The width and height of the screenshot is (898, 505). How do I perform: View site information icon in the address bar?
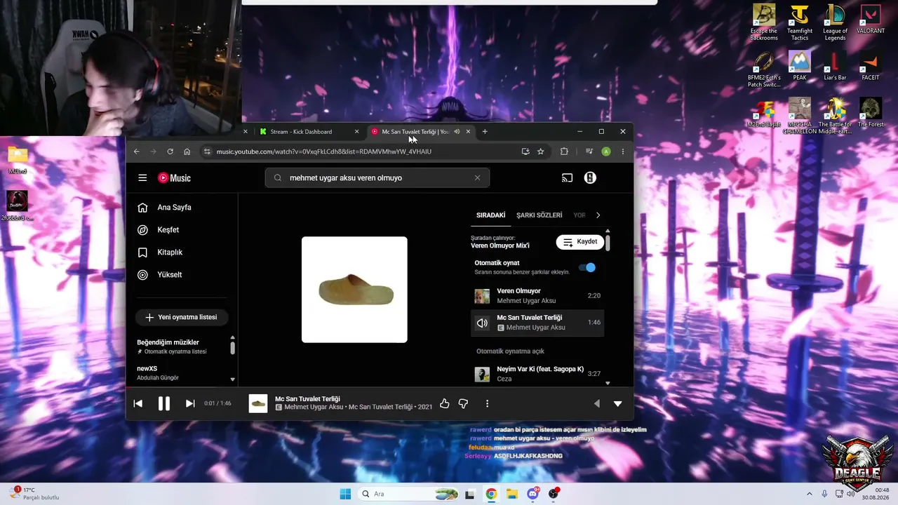(x=206, y=151)
